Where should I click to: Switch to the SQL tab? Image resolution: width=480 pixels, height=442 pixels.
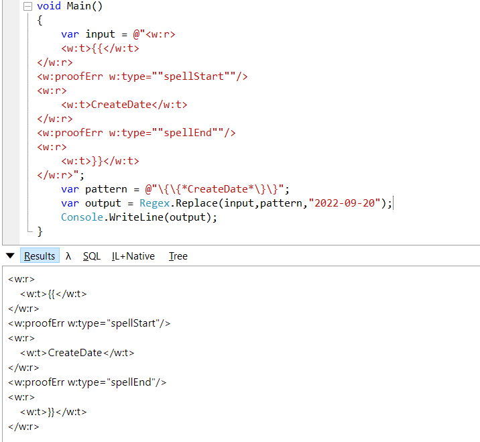tap(92, 256)
